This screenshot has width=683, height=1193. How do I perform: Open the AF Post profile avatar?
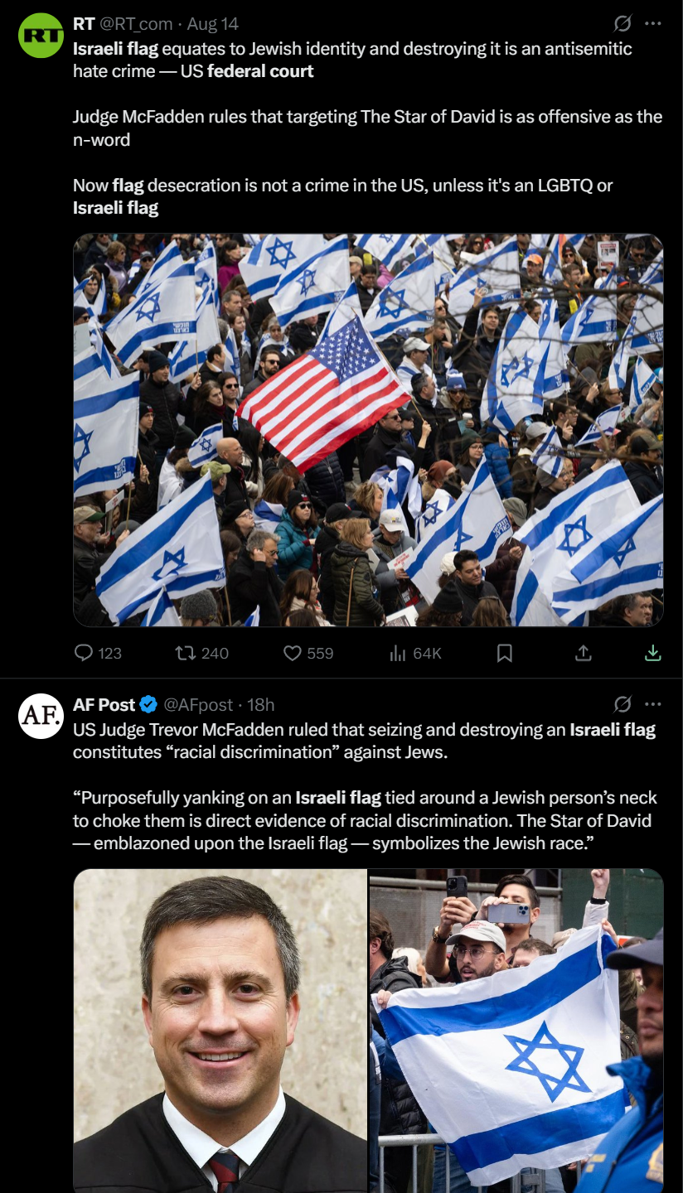tap(41, 716)
